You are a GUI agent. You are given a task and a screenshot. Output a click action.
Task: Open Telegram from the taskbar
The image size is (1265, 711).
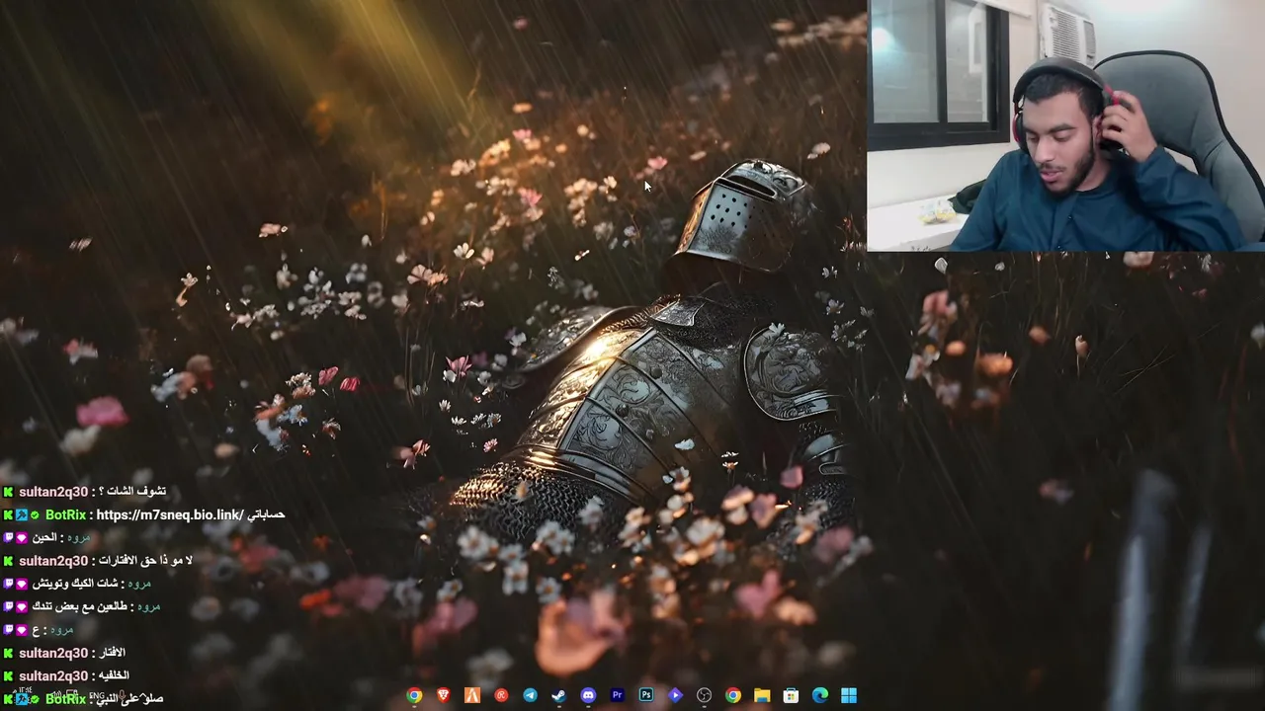[530, 695]
